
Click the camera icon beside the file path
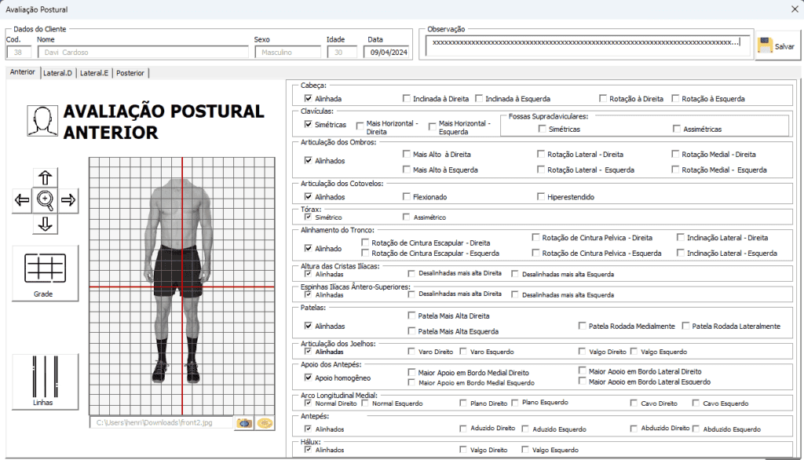click(245, 423)
